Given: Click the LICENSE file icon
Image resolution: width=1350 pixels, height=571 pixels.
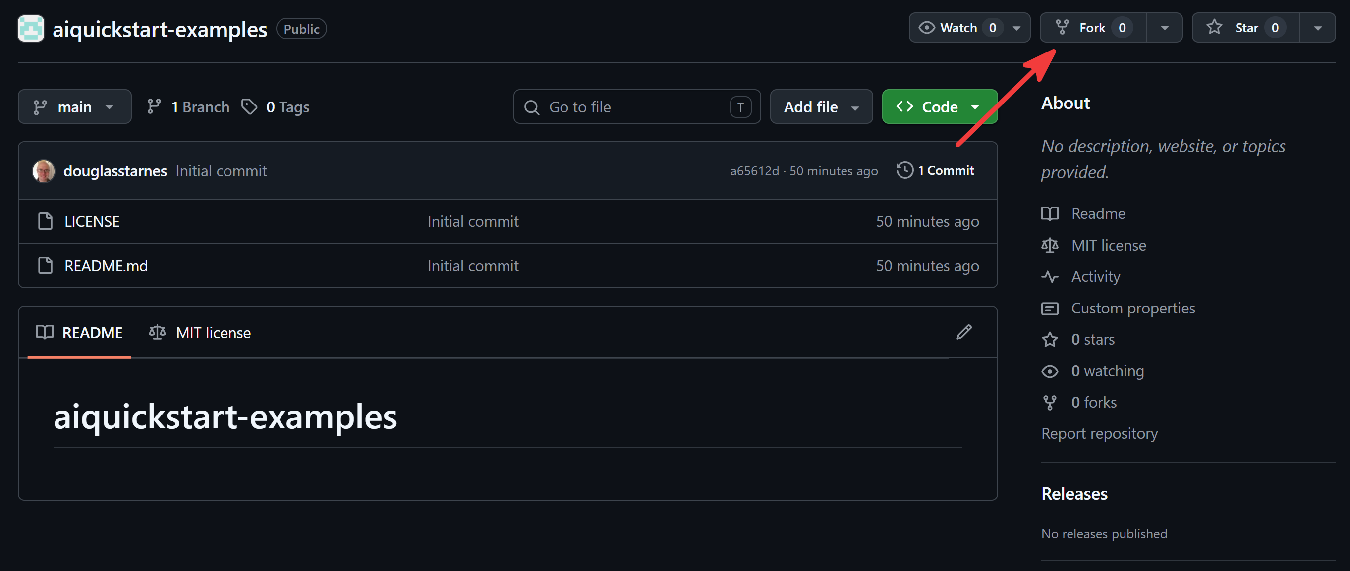Looking at the screenshot, I should 46,221.
